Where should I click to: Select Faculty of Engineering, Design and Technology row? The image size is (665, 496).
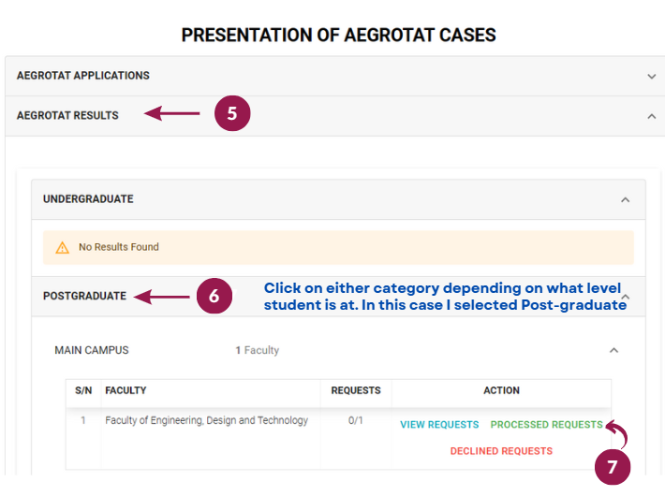tap(338, 438)
